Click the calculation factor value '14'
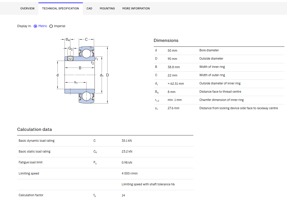Image resolution: width=287 pixels, height=199 pixels. tap(123, 195)
